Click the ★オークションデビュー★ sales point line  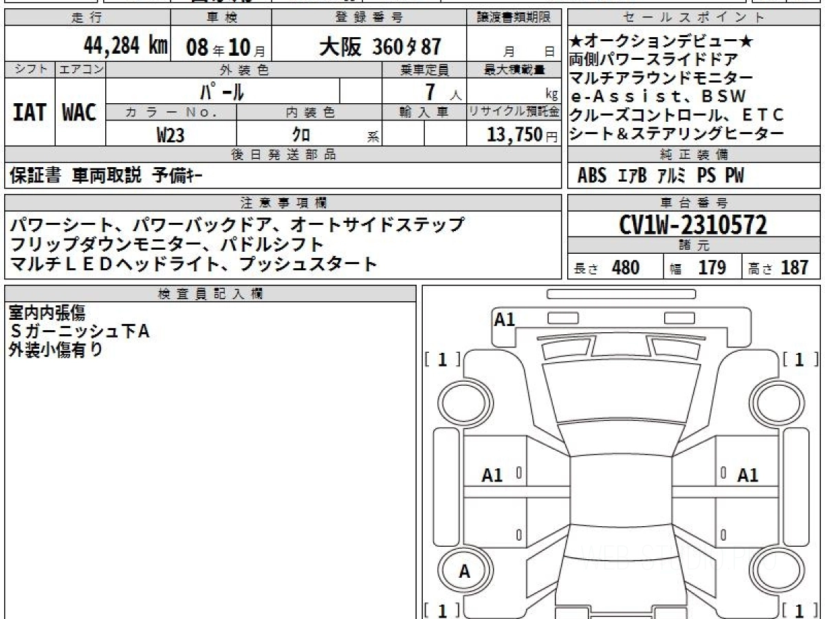(661, 41)
